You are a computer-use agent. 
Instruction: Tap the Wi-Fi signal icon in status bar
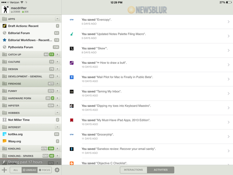coord(22,2)
